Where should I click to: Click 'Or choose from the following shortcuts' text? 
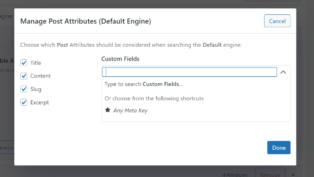(154, 98)
